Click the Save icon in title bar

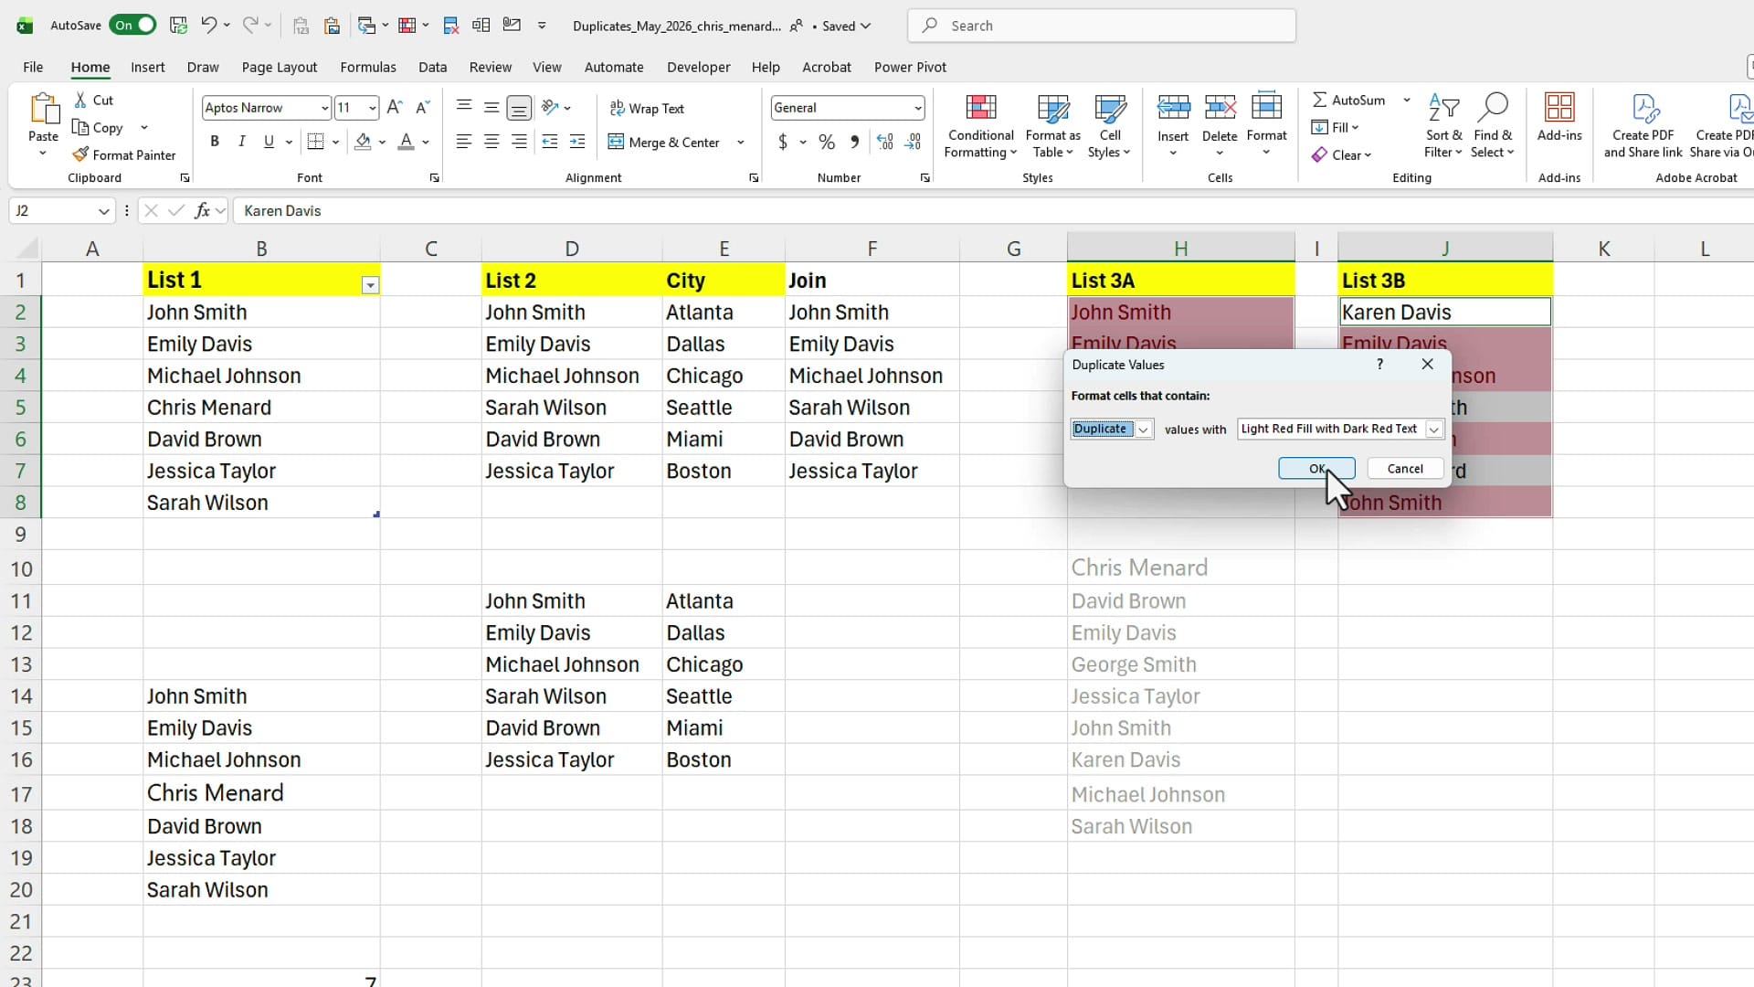point(179,26)
